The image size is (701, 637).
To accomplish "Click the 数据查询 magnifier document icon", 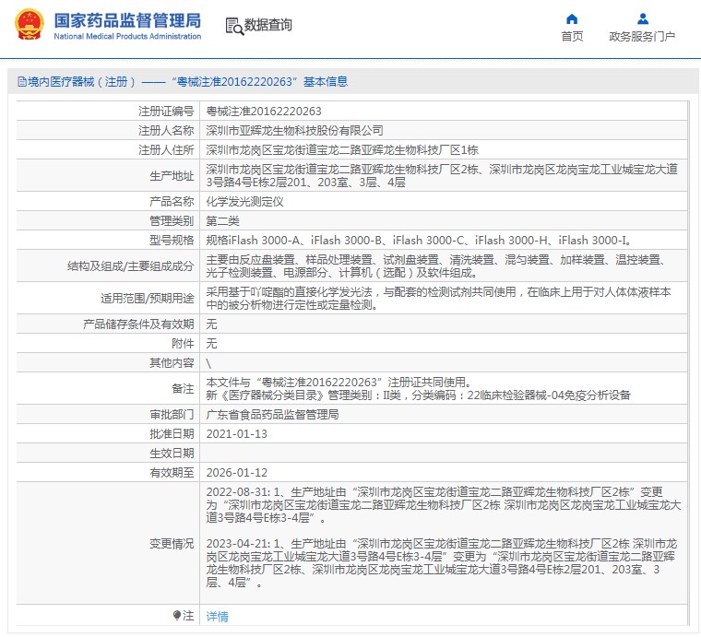I will click(x=234, y=26).
